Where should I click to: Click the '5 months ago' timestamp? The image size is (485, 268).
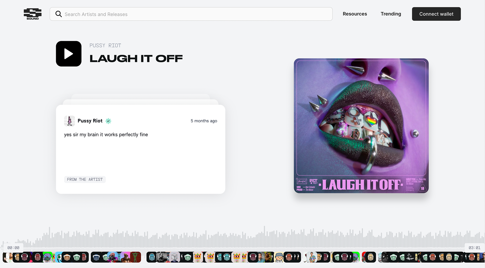coord(204,121)
